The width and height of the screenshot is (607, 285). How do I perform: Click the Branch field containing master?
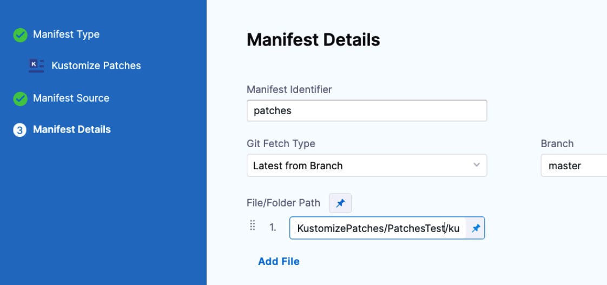573,165
